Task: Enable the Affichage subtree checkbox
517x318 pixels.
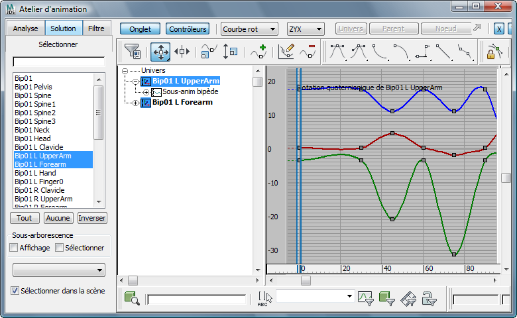Action: point(14,248)
